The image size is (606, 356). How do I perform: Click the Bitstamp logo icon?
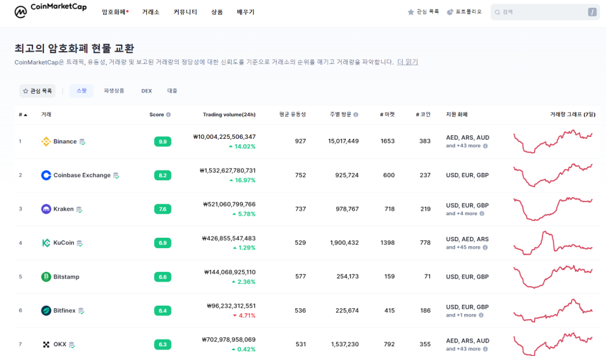(x=46, y=277)
